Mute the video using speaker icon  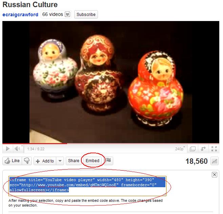(17, 149)
